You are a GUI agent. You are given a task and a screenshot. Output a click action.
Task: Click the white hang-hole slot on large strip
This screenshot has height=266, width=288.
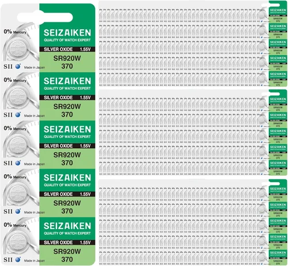45,18
